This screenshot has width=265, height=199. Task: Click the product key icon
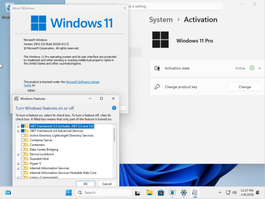[x=157, y=87]
